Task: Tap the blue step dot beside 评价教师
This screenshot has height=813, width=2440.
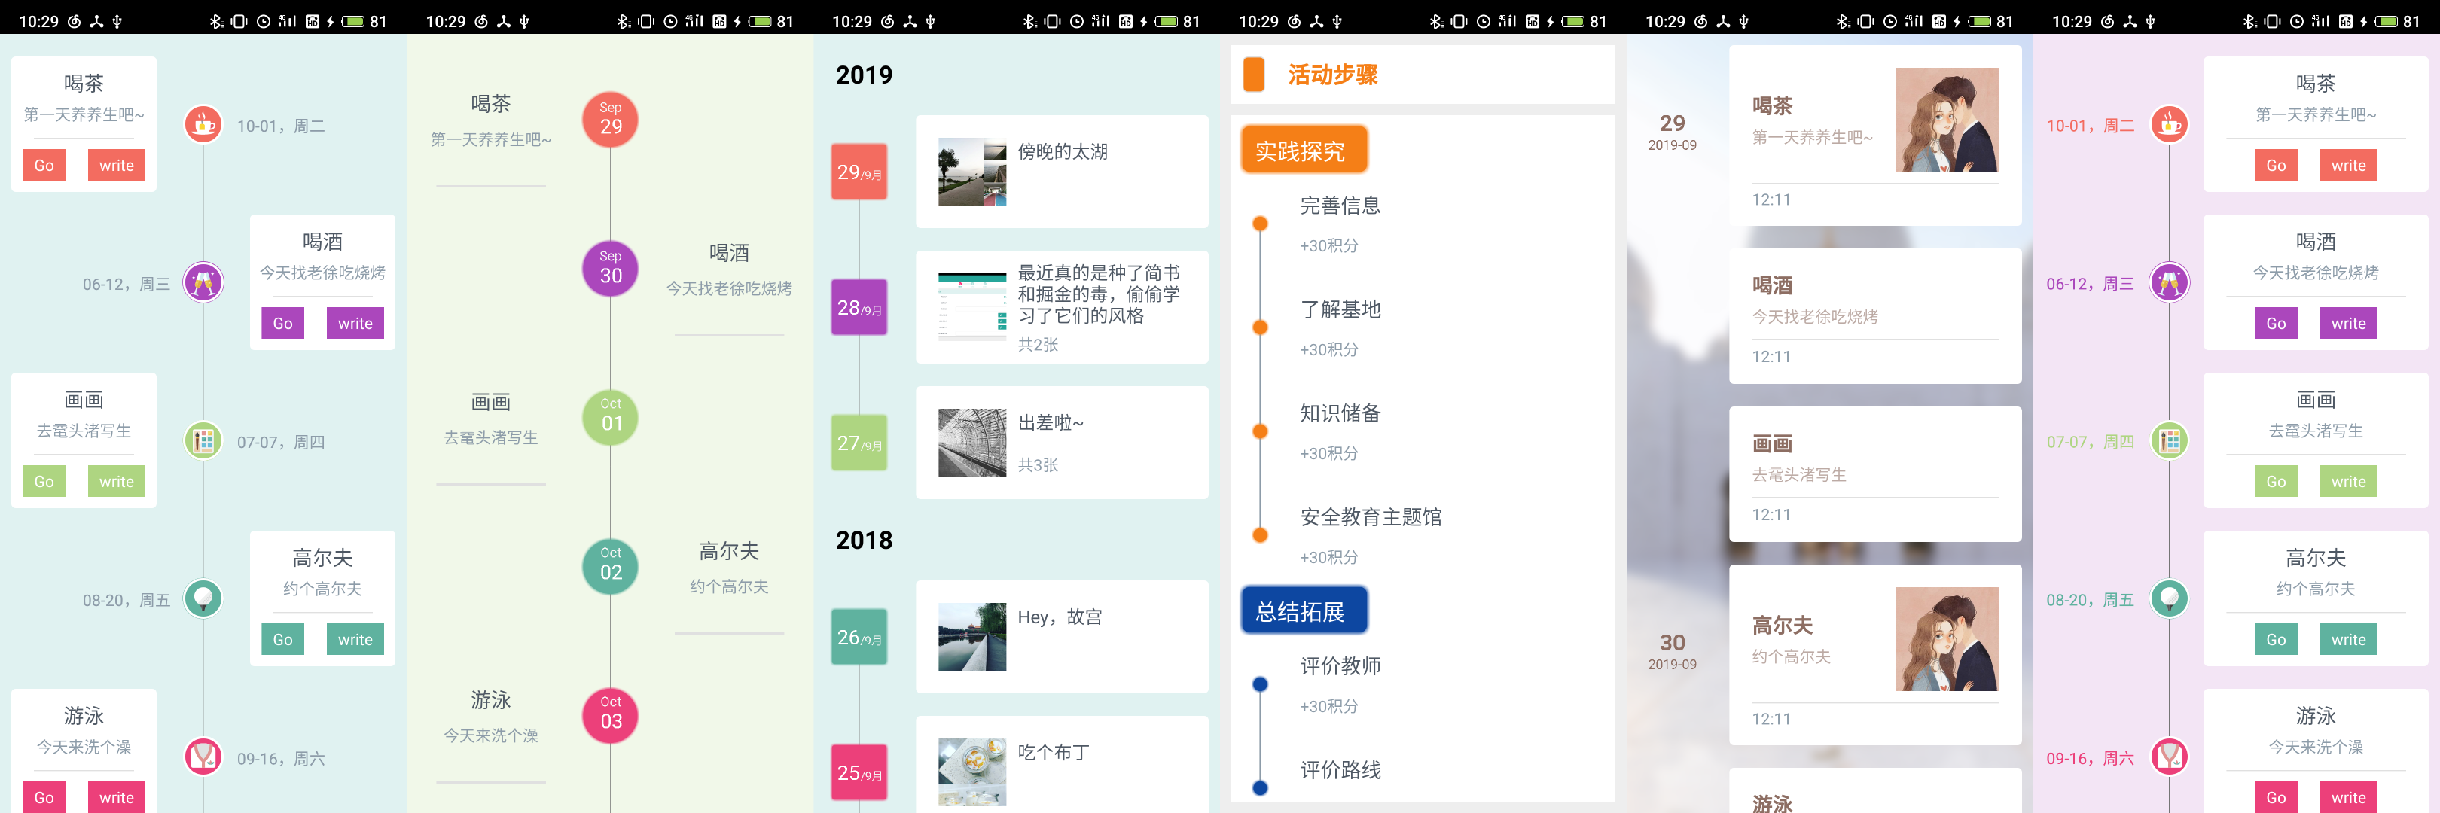Action: [1260, 684]
